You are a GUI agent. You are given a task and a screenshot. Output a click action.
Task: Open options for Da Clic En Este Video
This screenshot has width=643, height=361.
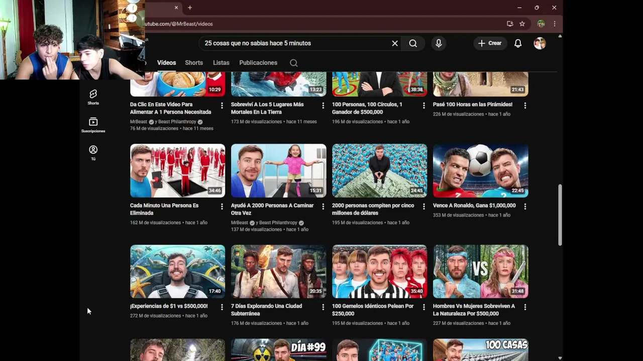click(222, 105)
